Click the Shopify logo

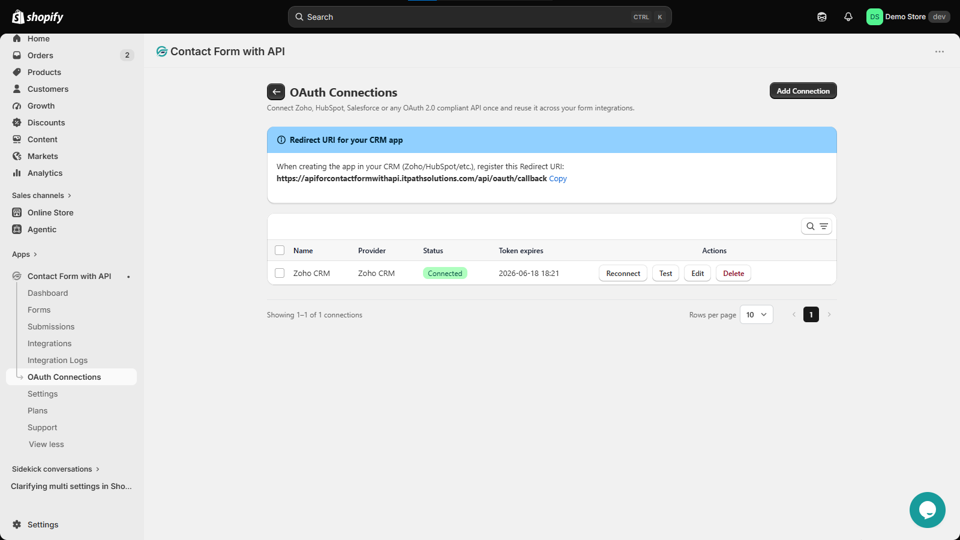pyautogui.click(x=38, y=17)
